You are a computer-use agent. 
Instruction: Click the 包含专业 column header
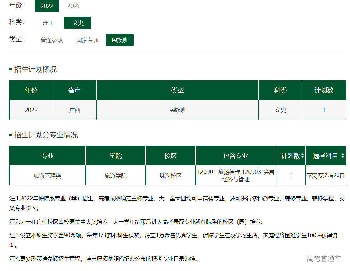point(236,156)
